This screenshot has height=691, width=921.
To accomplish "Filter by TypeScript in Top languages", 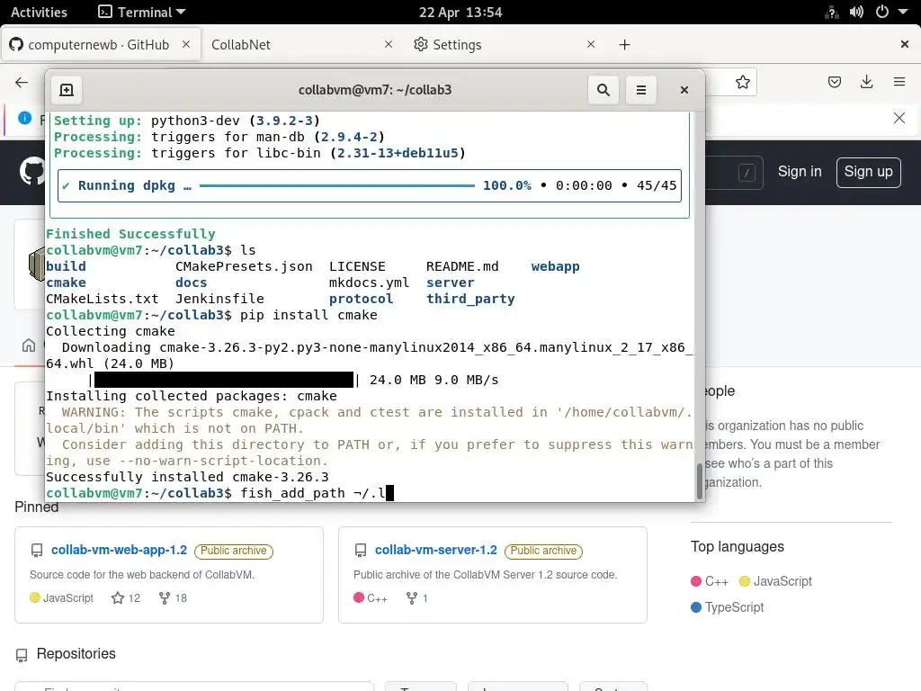I will 727,607.
